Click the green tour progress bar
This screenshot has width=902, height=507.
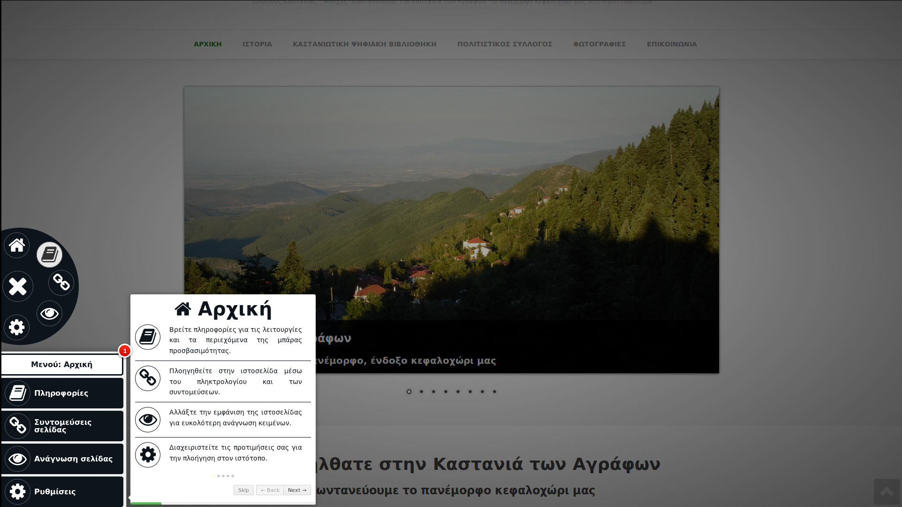(146, 503)
